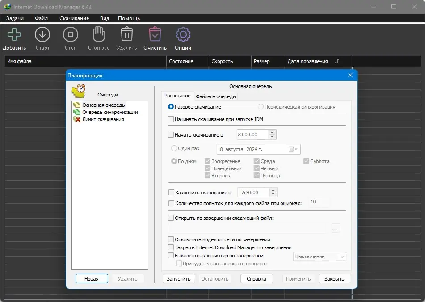
Task: Click the retry count field showing 10
Action: tap(319, 202)
